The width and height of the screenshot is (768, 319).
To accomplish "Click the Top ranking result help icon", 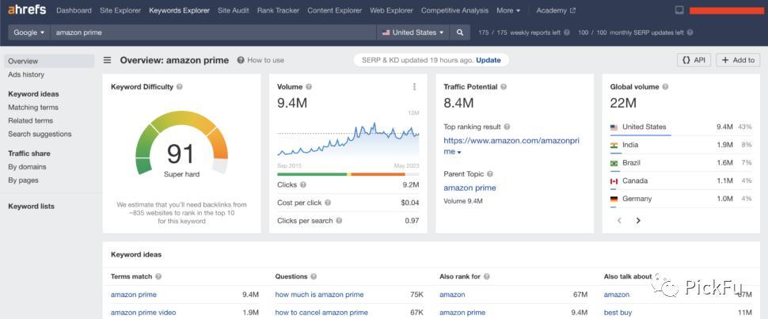I will [507, 127].
